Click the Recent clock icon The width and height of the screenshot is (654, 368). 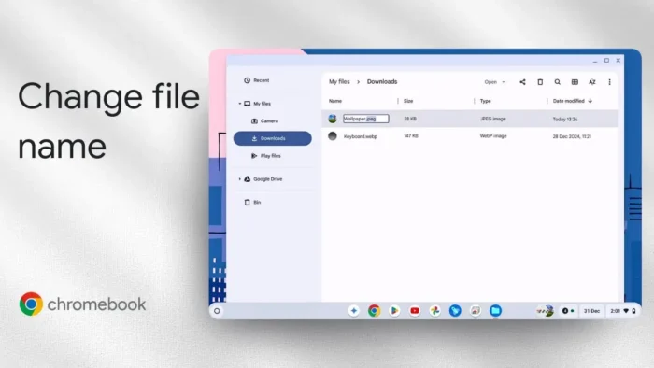tap(247, 80)
